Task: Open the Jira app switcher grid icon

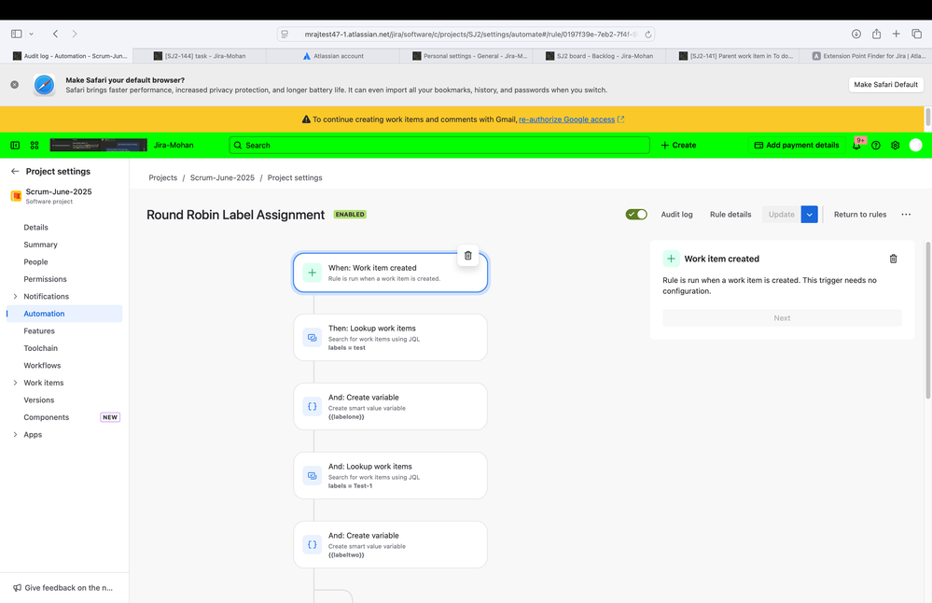Action: click(35, 145)
